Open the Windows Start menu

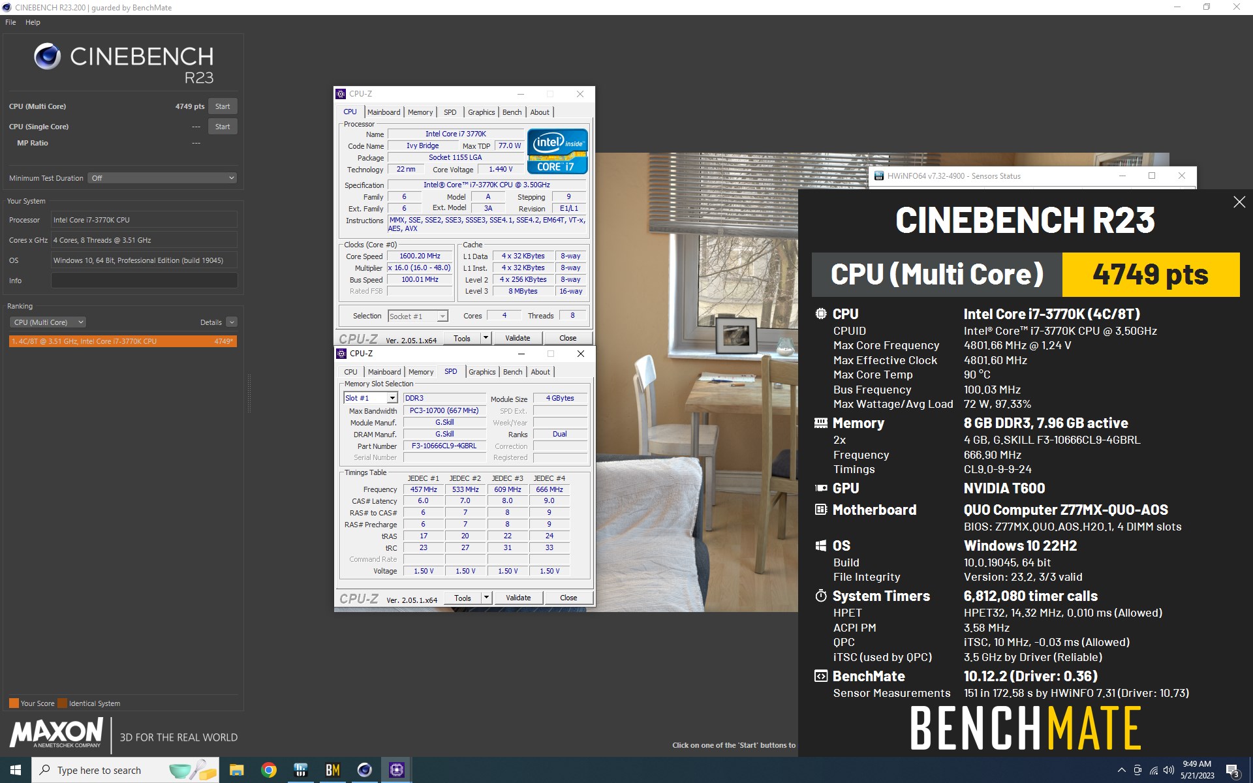16,770
